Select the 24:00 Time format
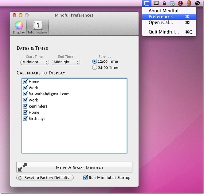 coord(95,67)
